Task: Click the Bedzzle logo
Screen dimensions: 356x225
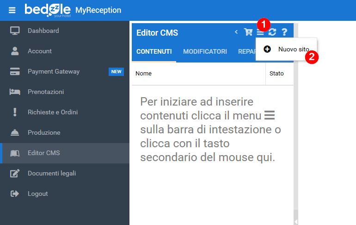Action: coord(47,10)
